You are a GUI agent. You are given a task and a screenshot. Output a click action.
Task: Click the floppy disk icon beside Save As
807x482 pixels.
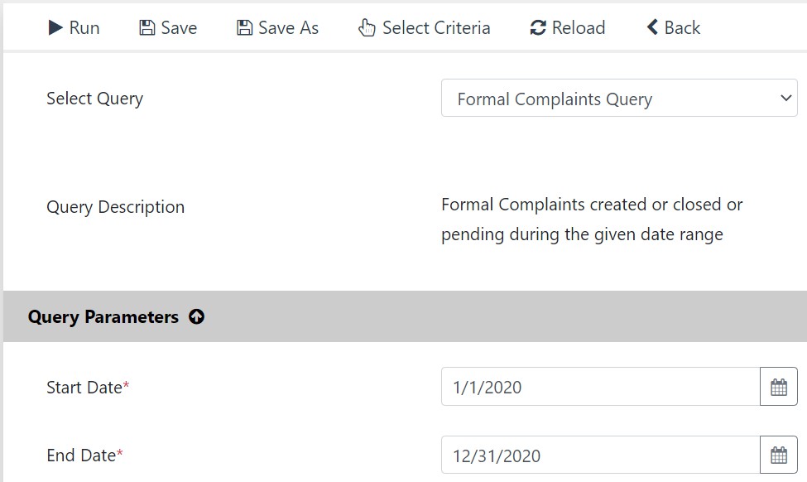click(244, 27)
